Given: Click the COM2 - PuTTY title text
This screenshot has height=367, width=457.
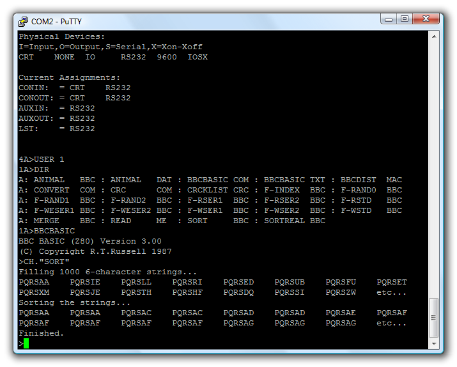Looking at the screenshot, I should click(x=56, y=22).
